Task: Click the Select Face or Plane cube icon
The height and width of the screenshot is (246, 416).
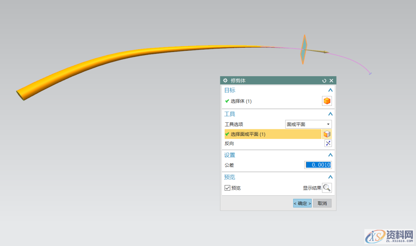Action: tap(327, 134)
